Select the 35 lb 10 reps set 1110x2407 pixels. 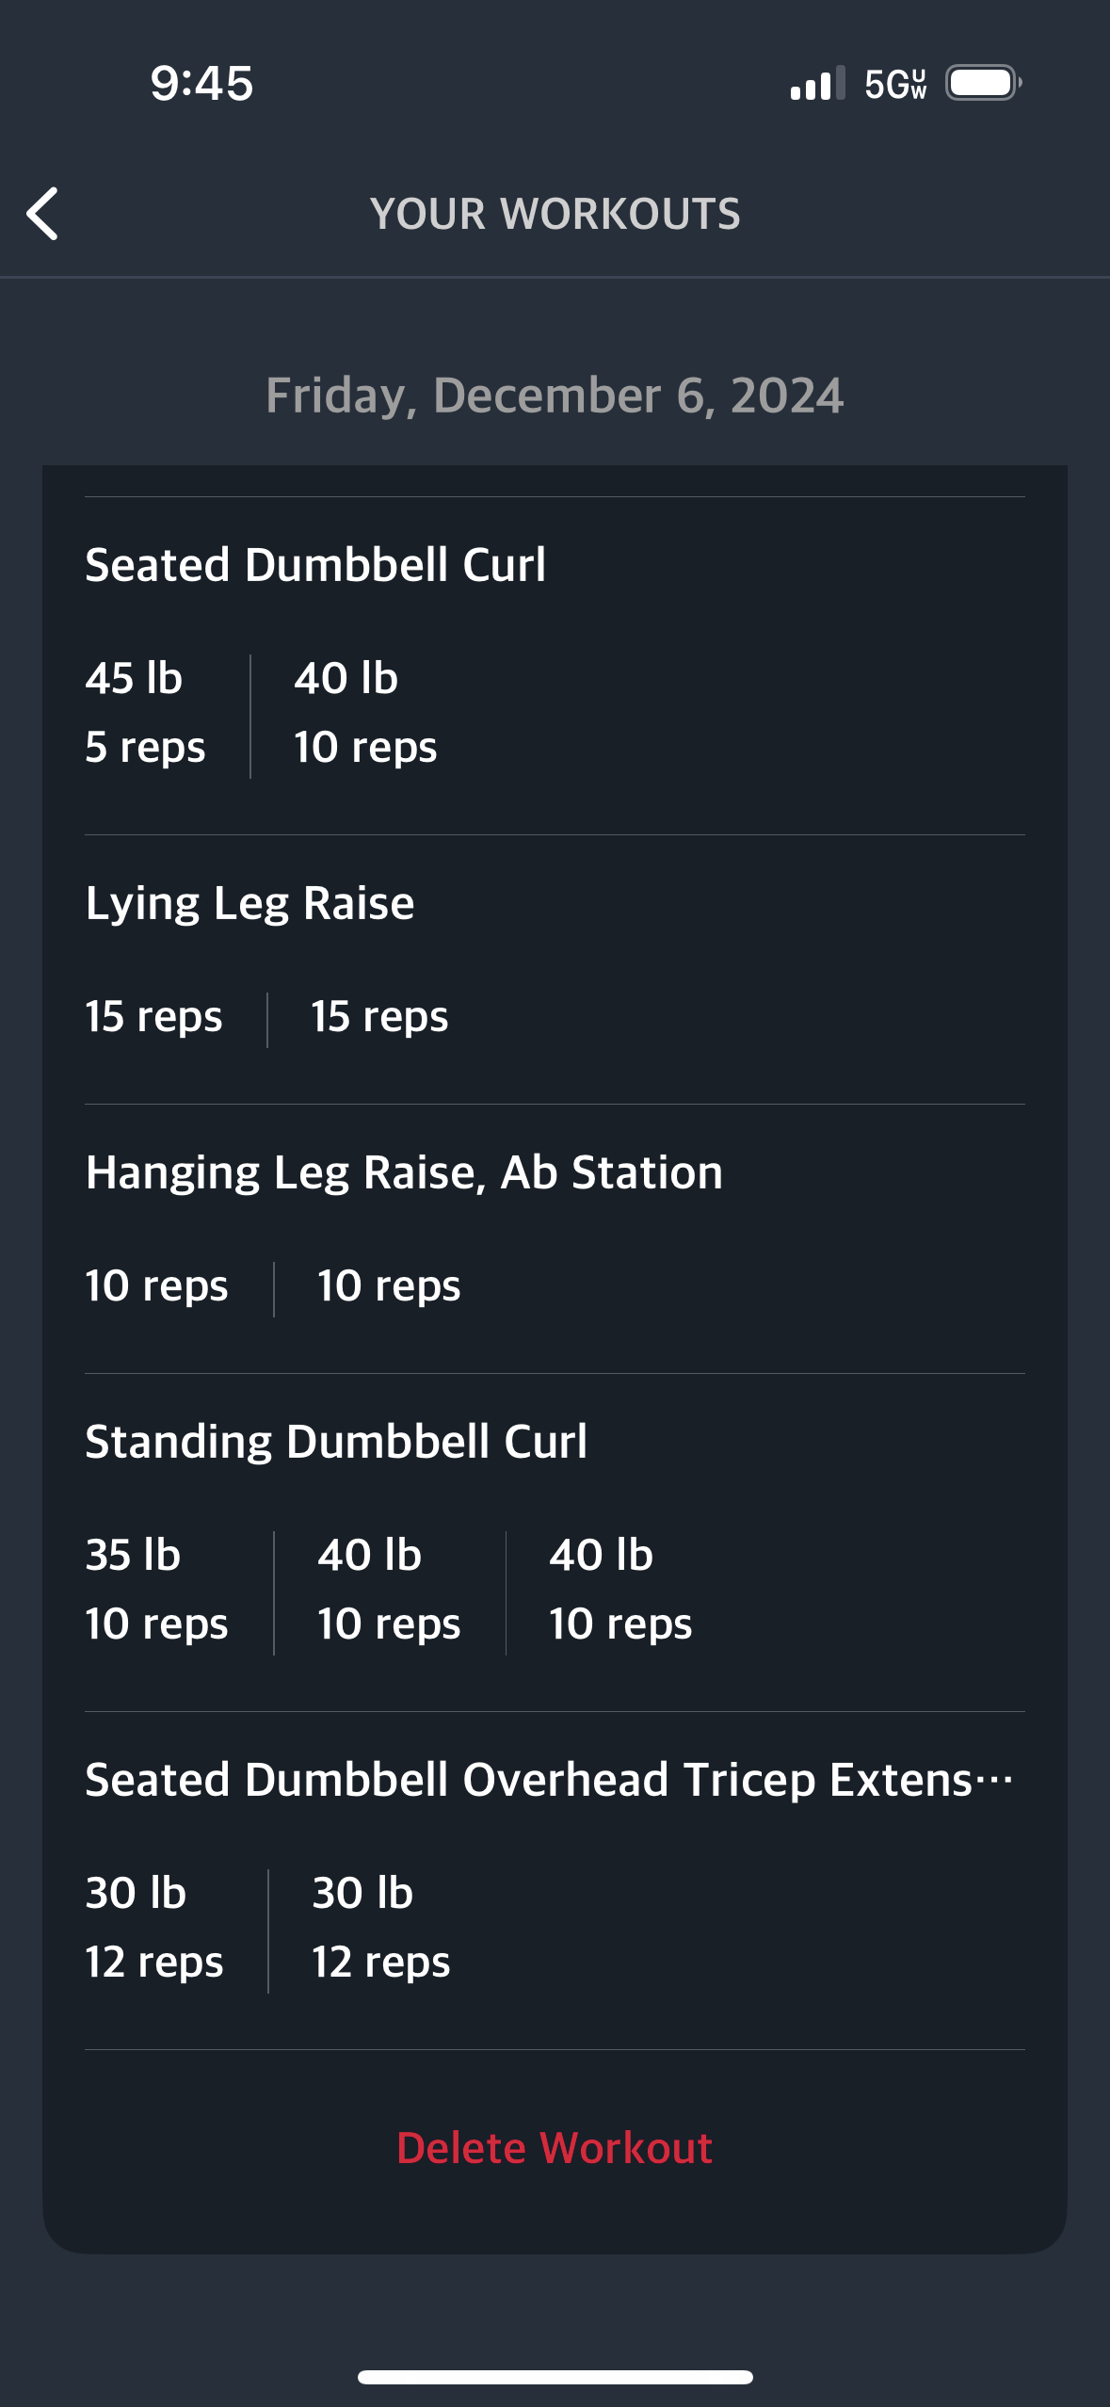(x=156, y=1590)
